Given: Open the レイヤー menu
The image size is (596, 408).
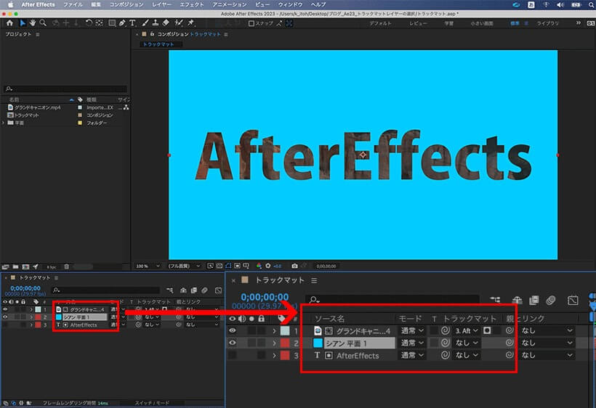Looking at the screenshot, I should click(161, 4).
